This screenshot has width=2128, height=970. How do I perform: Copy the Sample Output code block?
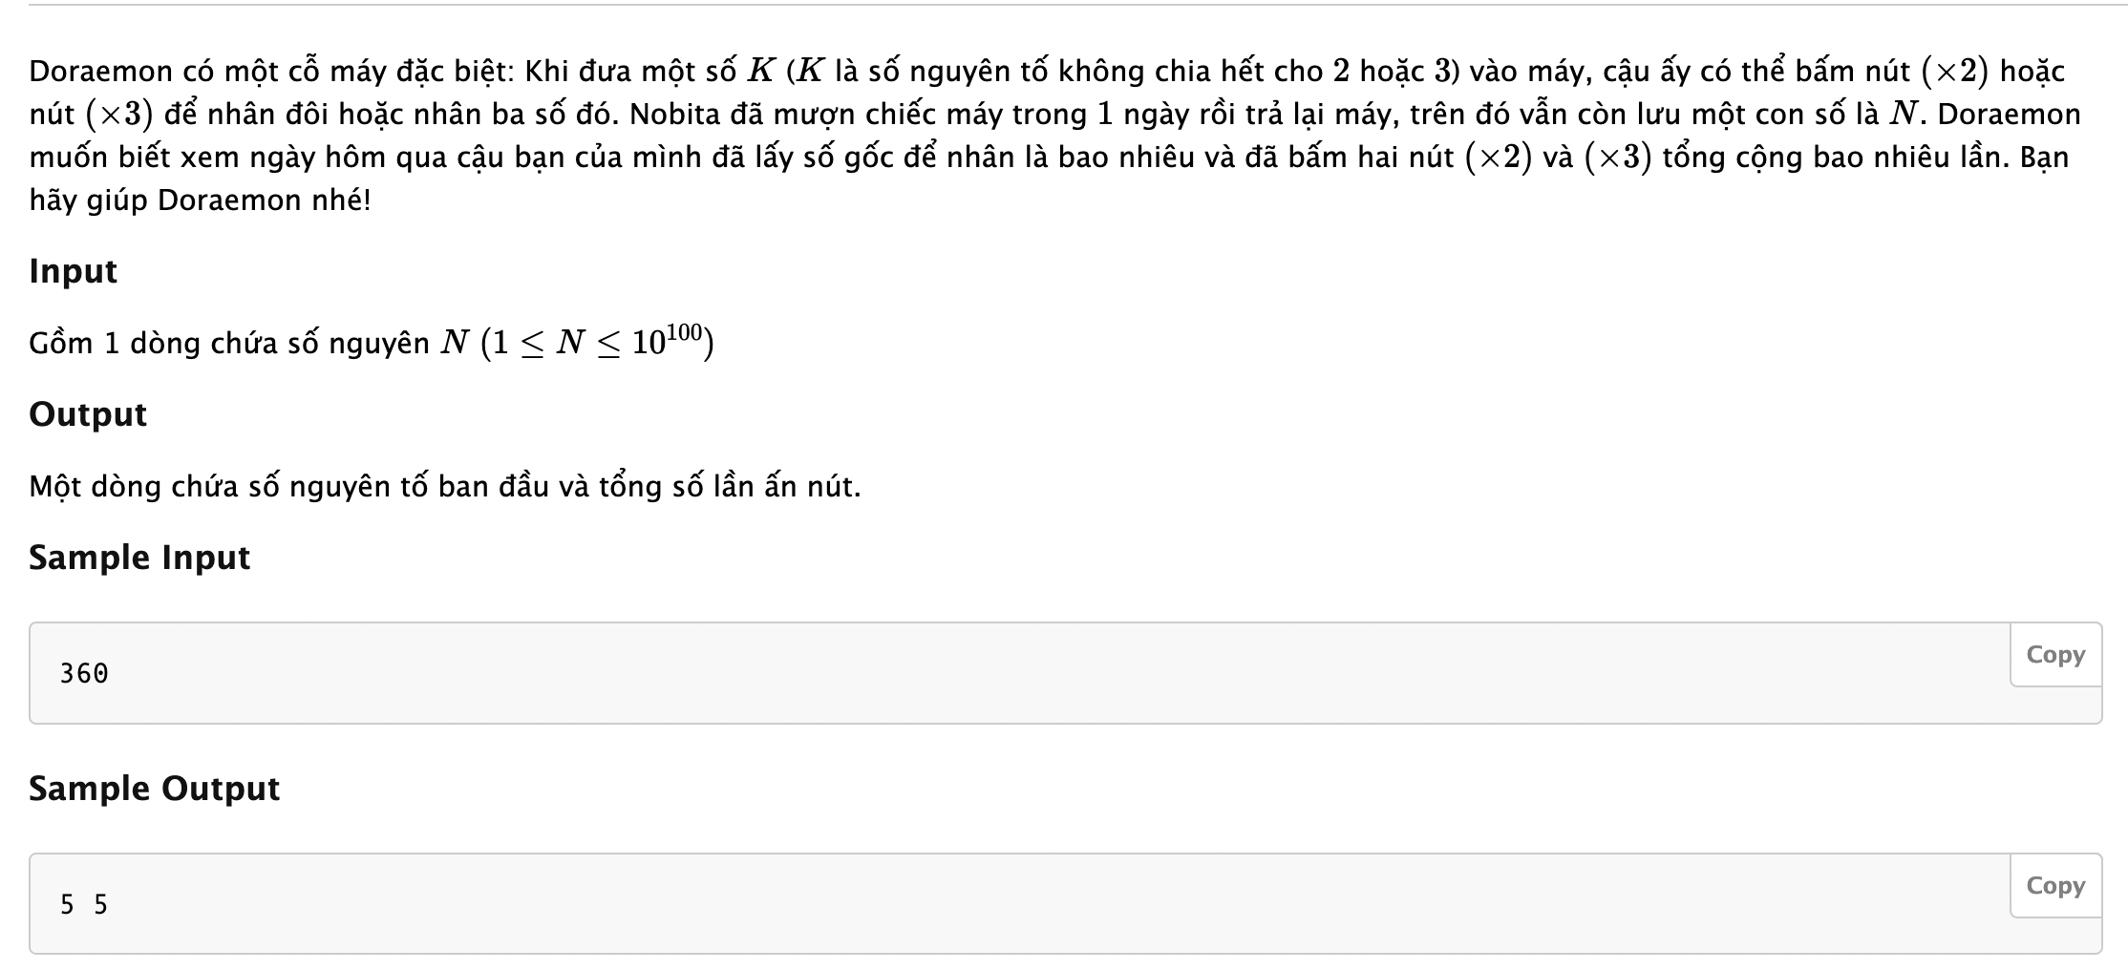[2054, 886]
